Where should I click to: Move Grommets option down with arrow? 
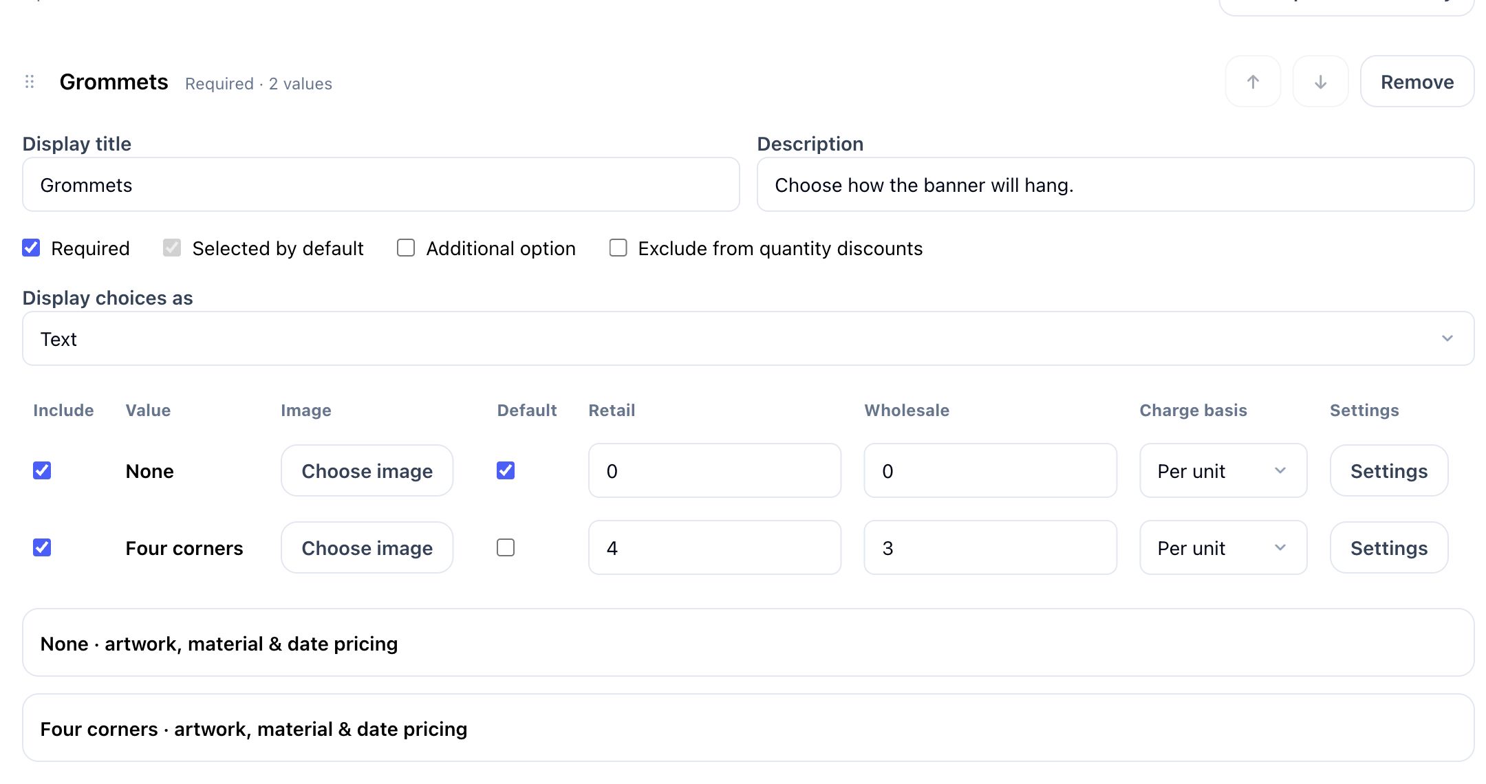click(x=1320, y=82)
